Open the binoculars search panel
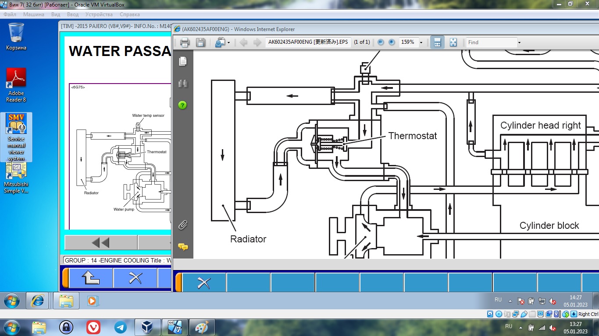 click(x=183, y=83)
